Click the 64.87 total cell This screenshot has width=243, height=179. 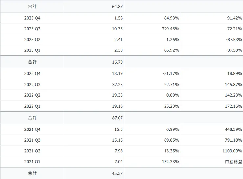[117, 6]
